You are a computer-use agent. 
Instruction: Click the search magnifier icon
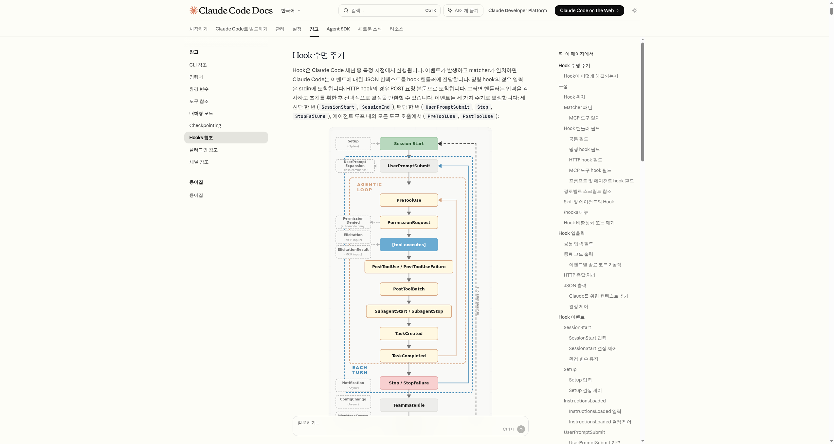(x=346, y=10)
